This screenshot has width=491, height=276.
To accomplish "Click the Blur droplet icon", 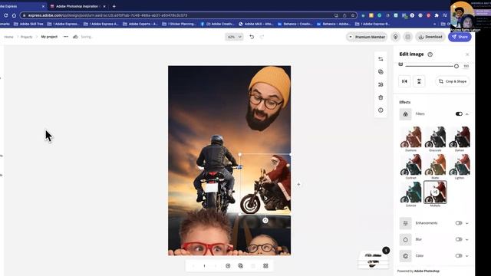I will [x=406, y=240].
